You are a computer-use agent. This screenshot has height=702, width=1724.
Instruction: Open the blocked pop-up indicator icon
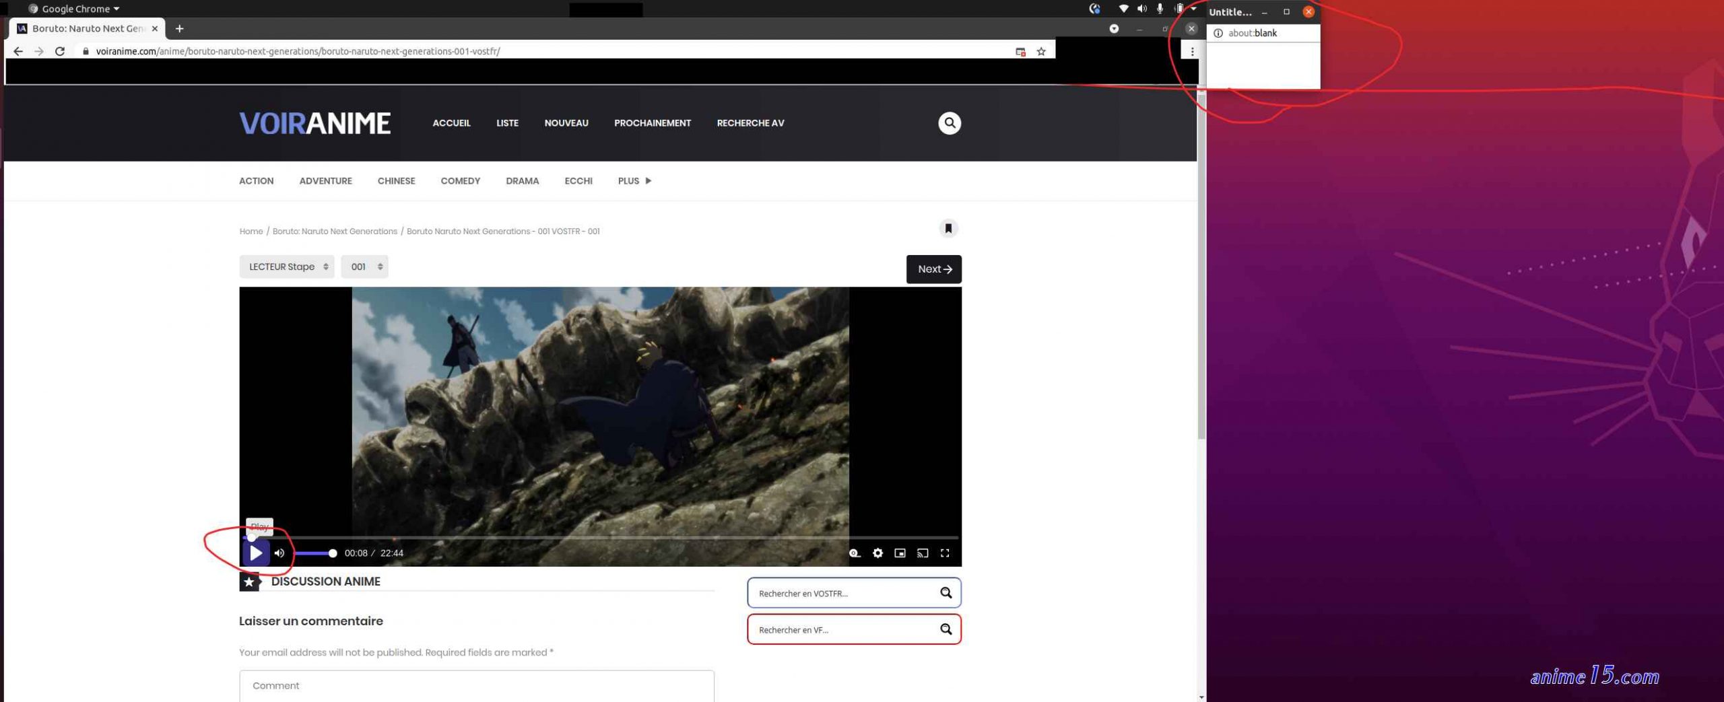1020,51
